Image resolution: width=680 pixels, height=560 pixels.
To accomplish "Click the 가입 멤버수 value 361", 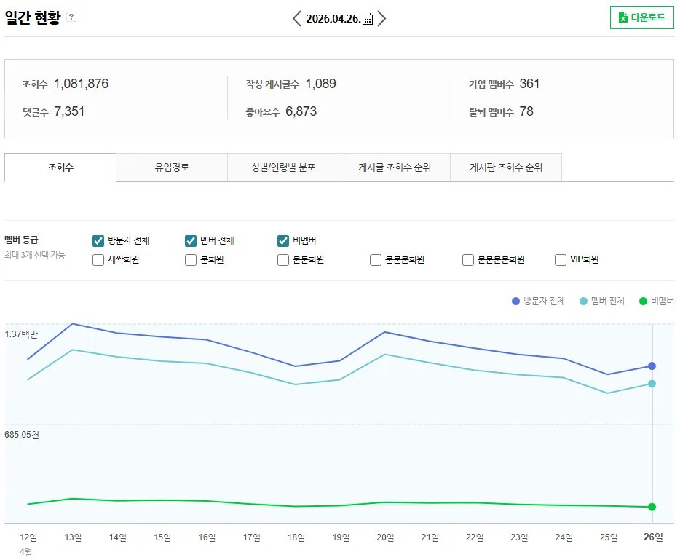I will 529,84.
